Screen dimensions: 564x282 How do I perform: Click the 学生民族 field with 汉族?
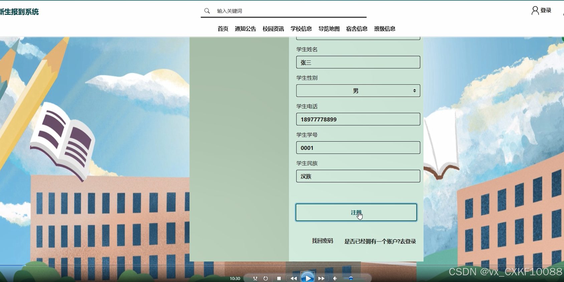358,176
